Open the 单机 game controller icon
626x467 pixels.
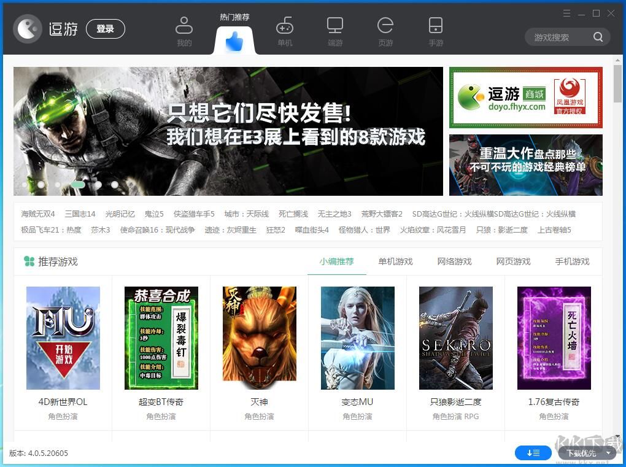pos(284,26)
